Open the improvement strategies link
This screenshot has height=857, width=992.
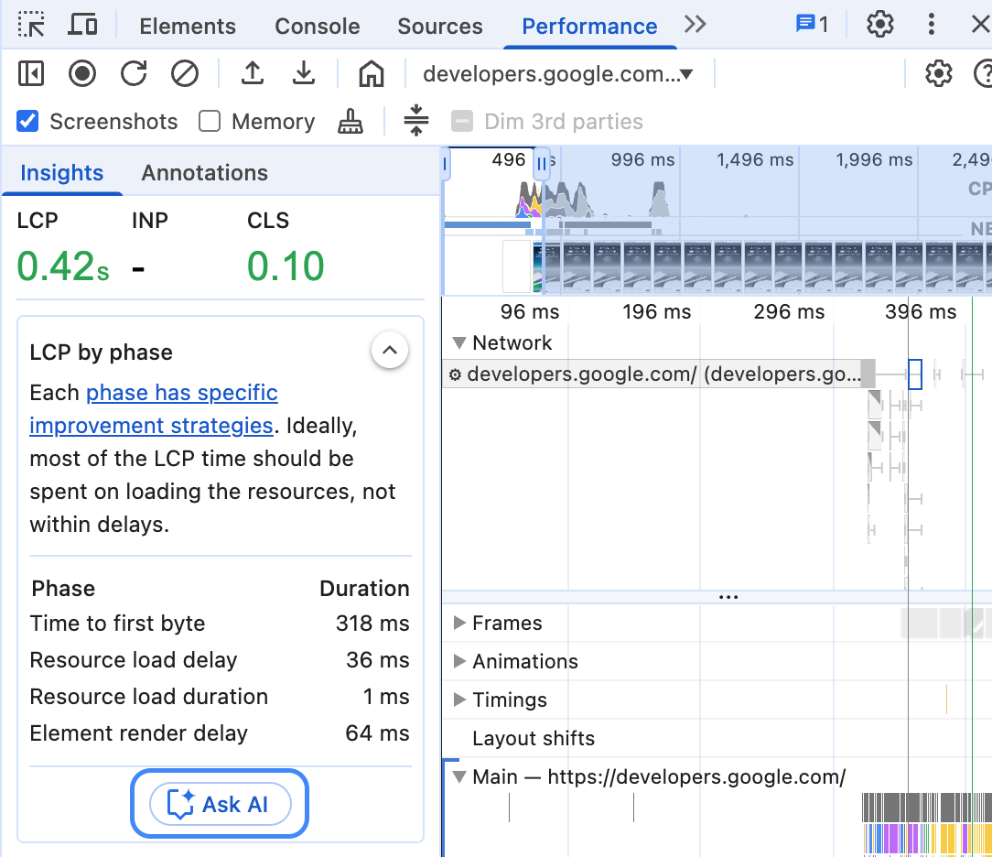pos(181,392)
